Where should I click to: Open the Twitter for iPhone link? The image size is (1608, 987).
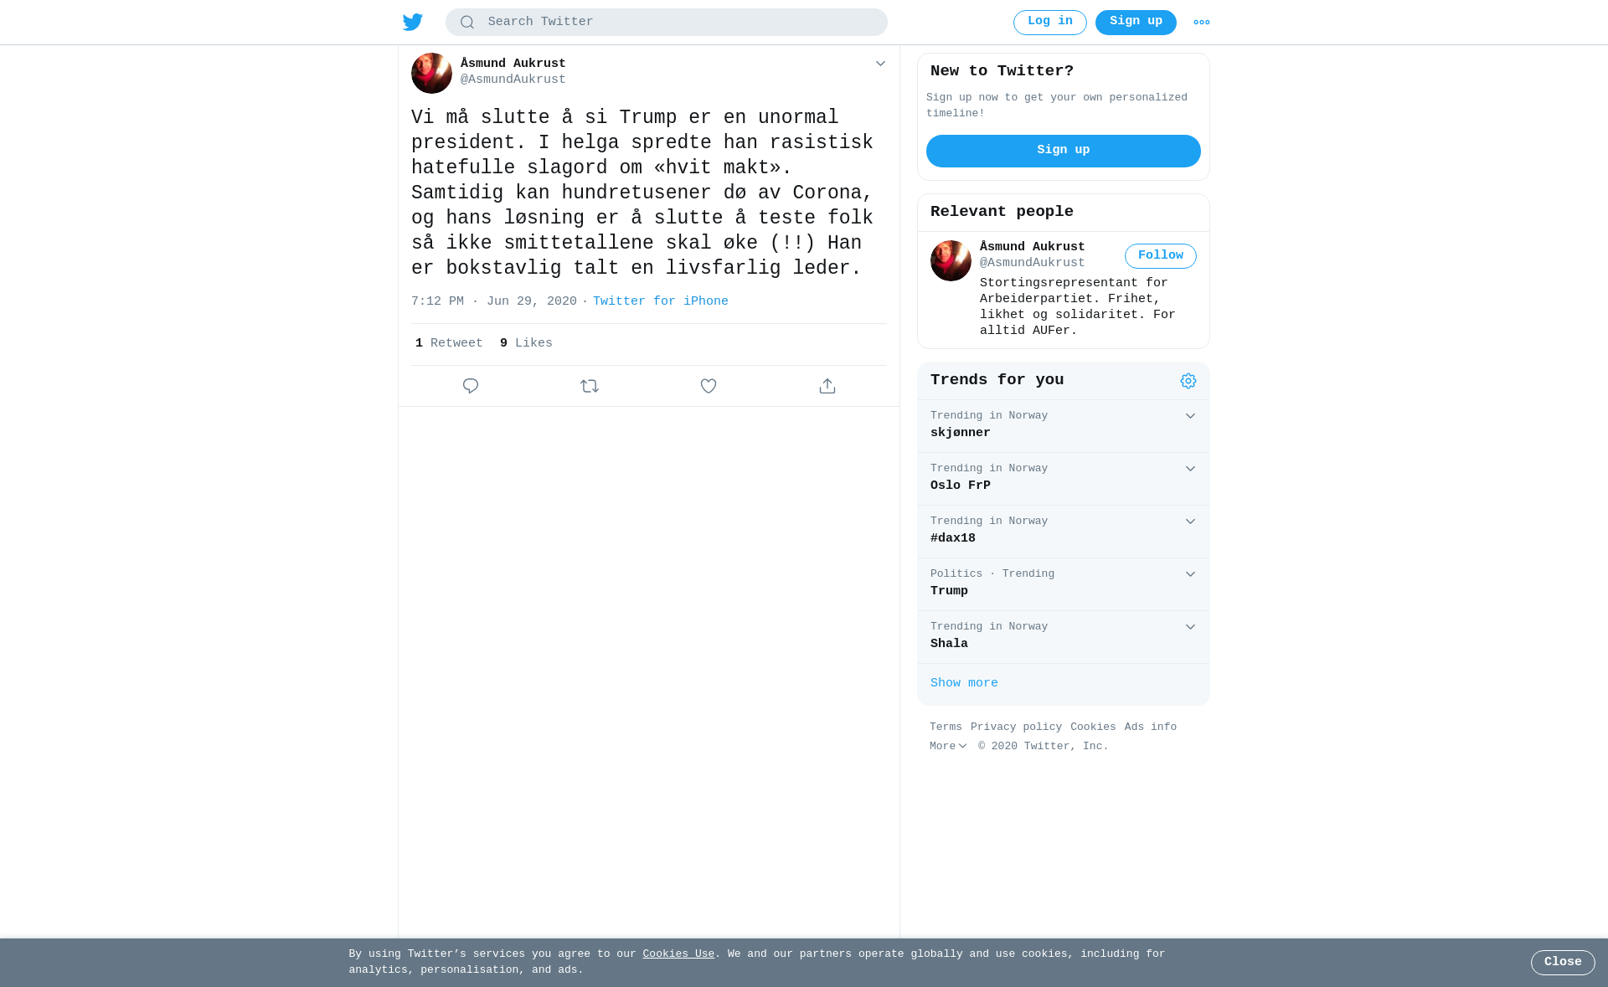(x=661, y=301)
